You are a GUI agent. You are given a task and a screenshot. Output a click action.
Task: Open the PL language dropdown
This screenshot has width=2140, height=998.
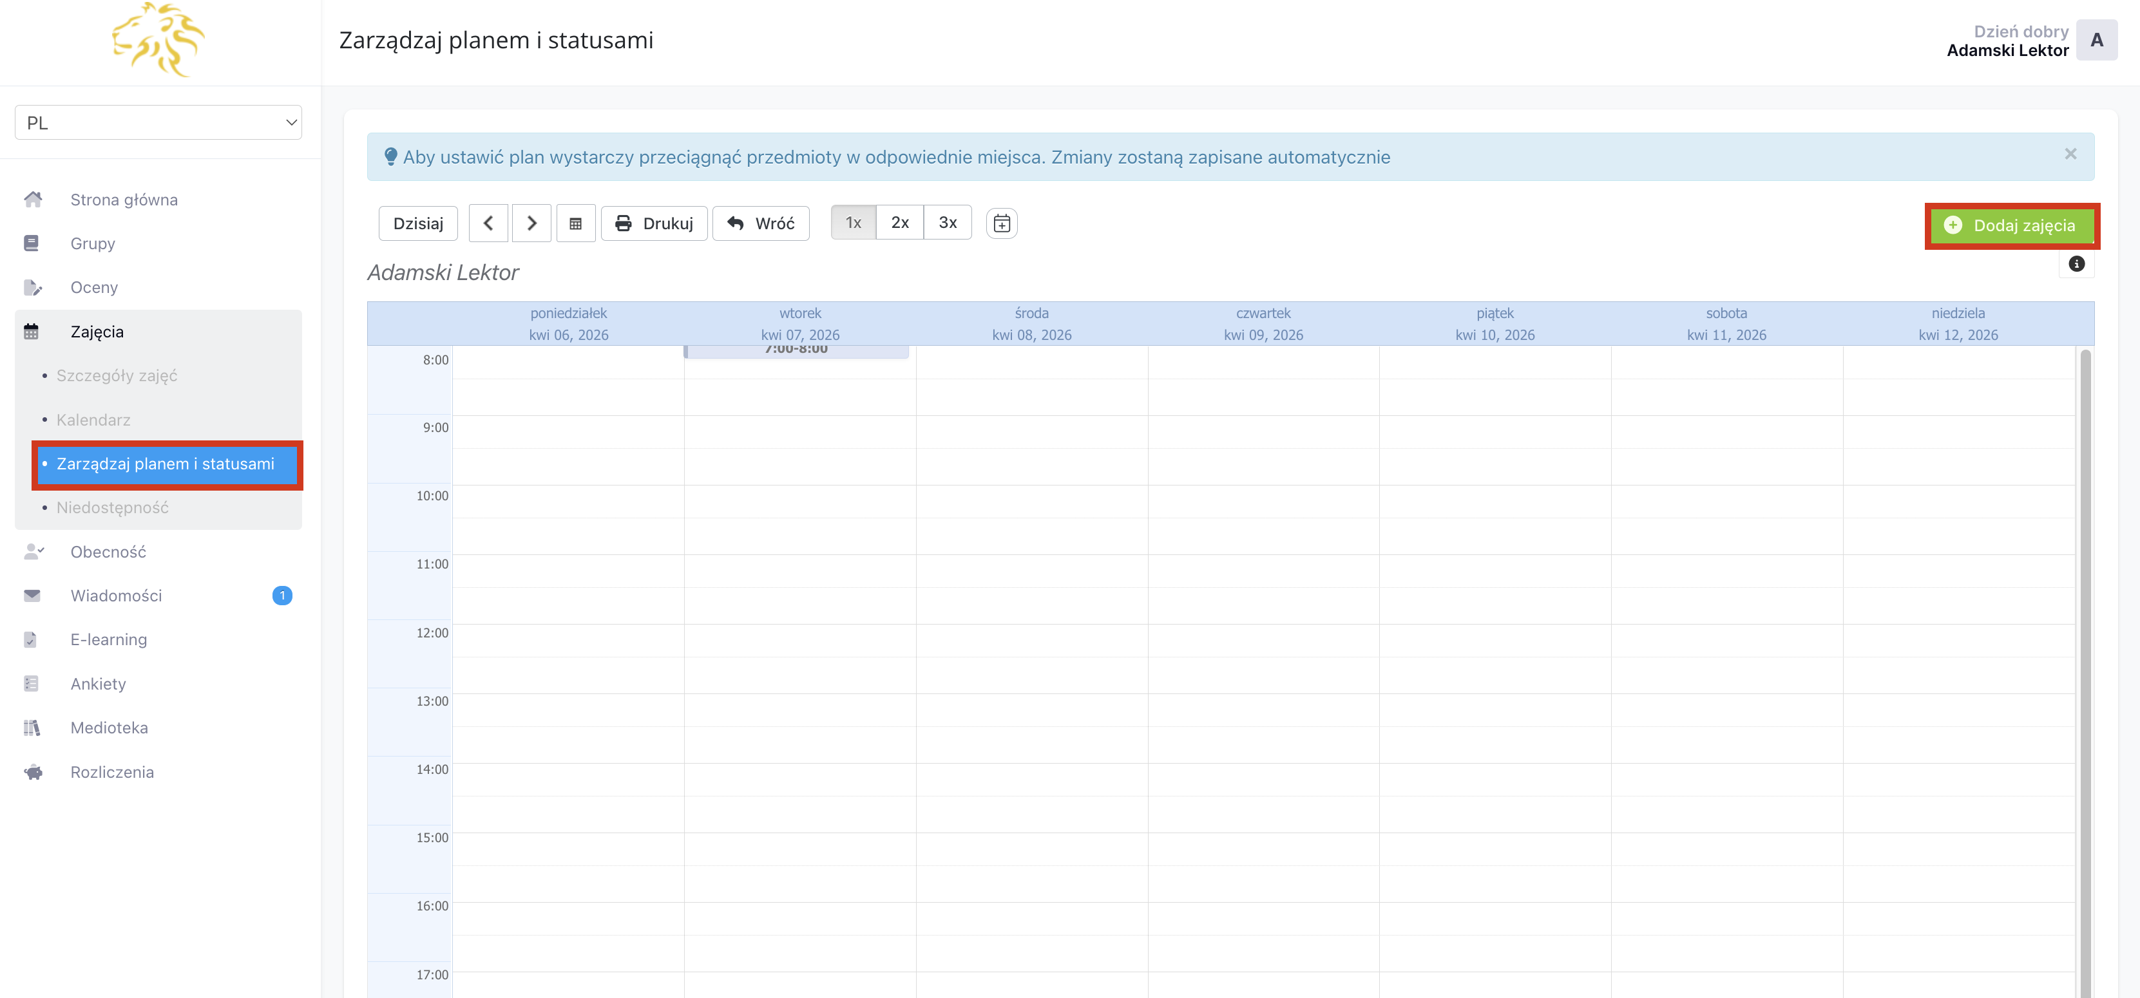[x=158, y=123]
